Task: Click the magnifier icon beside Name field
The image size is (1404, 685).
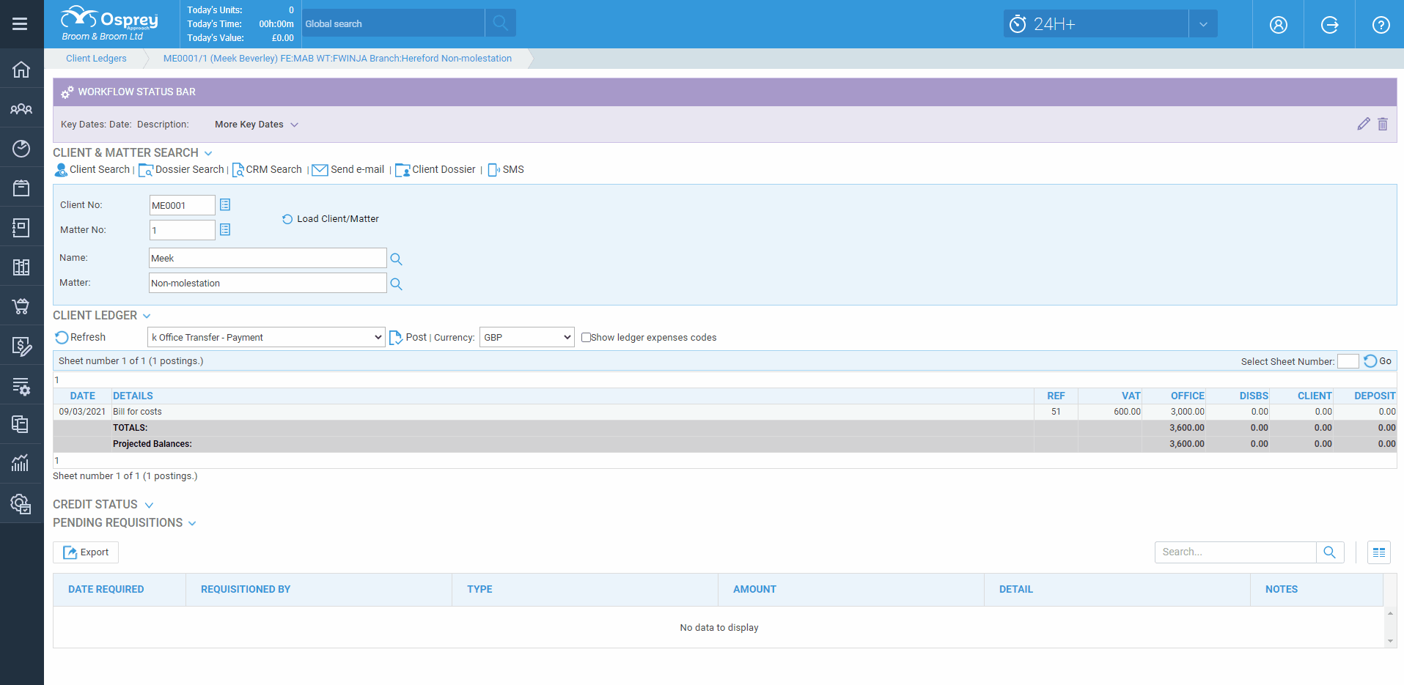Action: [396, 259]
